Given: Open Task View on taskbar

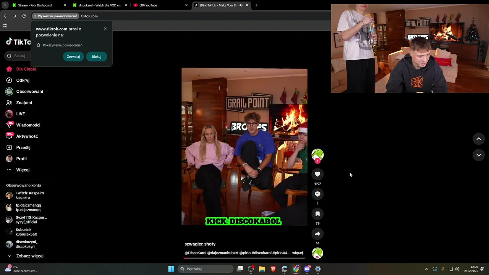Looking at the screenshot, I should (240, 269).
